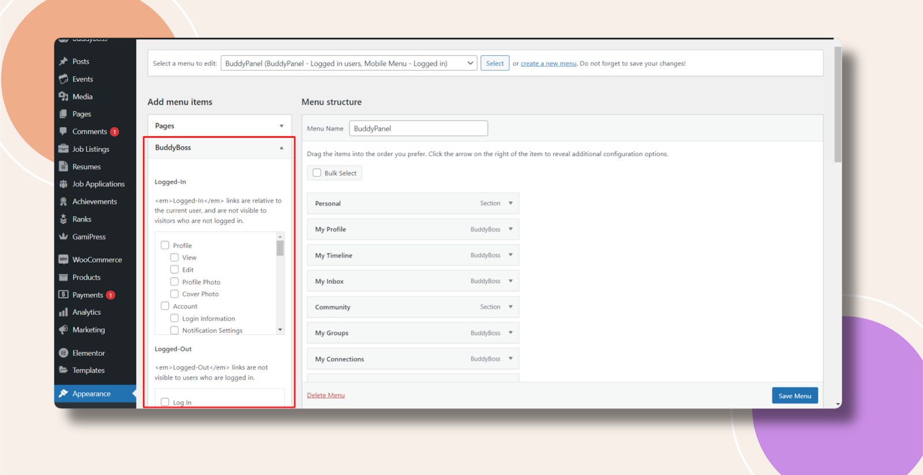Screen dimensions: 923x475
Task: Click the Resumes document icon
Action: (x=63, y=166)
